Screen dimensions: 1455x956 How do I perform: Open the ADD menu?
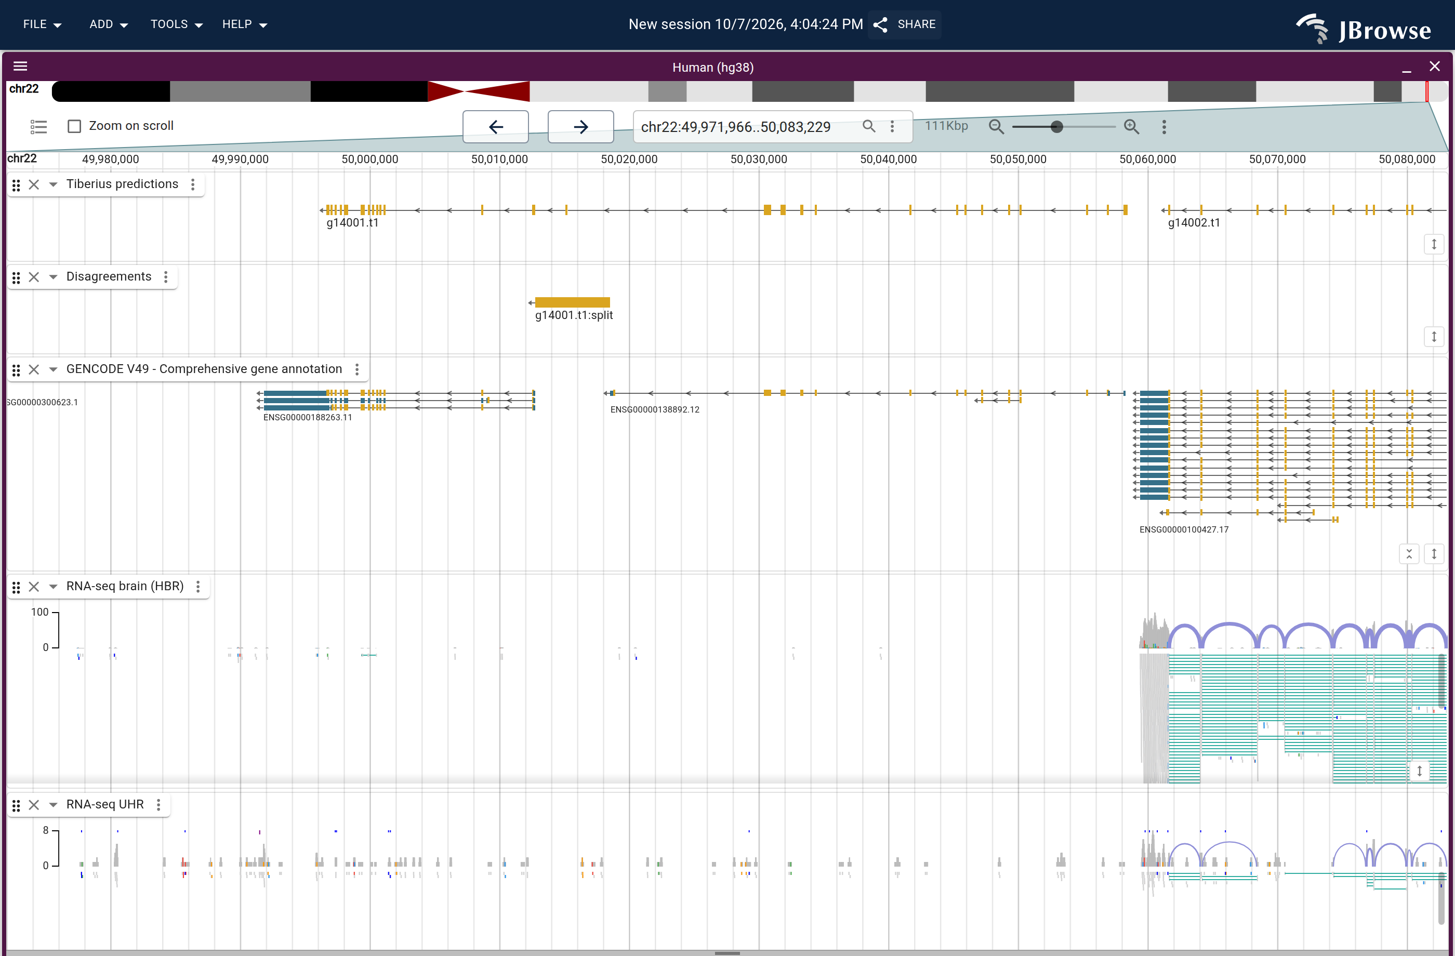108,24
